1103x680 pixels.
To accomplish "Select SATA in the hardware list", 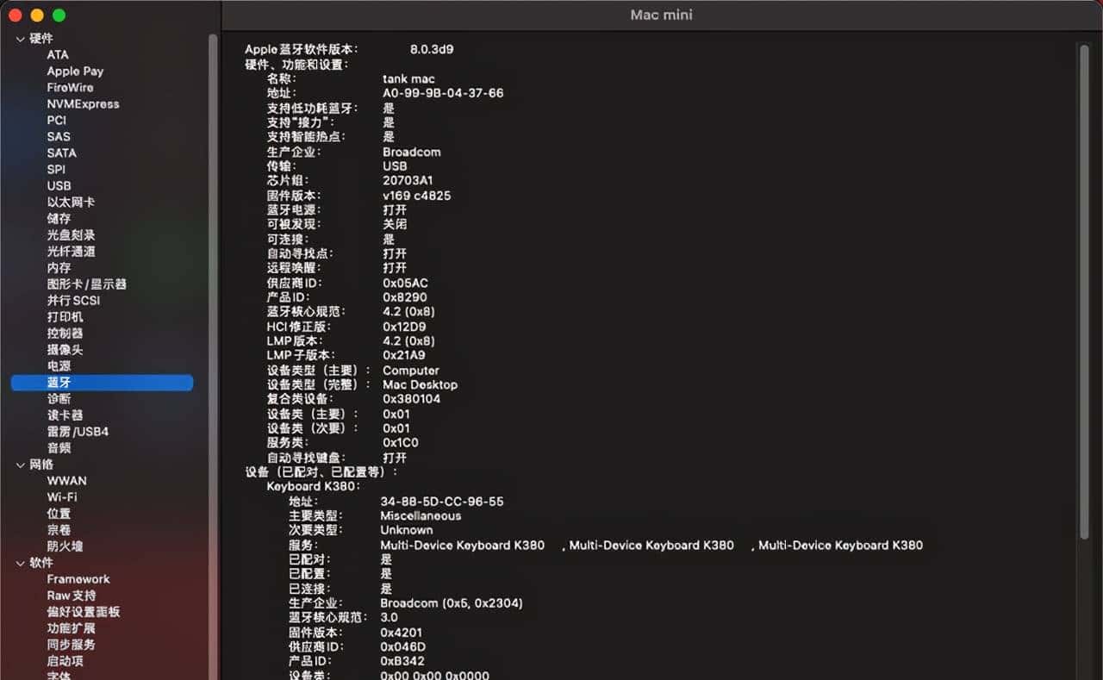I will click(60, 153).
